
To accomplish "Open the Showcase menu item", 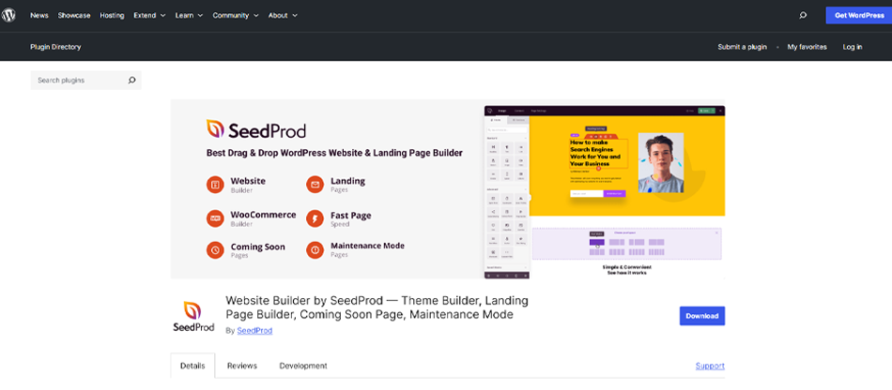I will [74, 15].
